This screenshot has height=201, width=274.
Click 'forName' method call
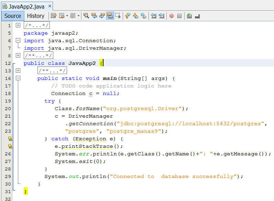click(87, 108)
